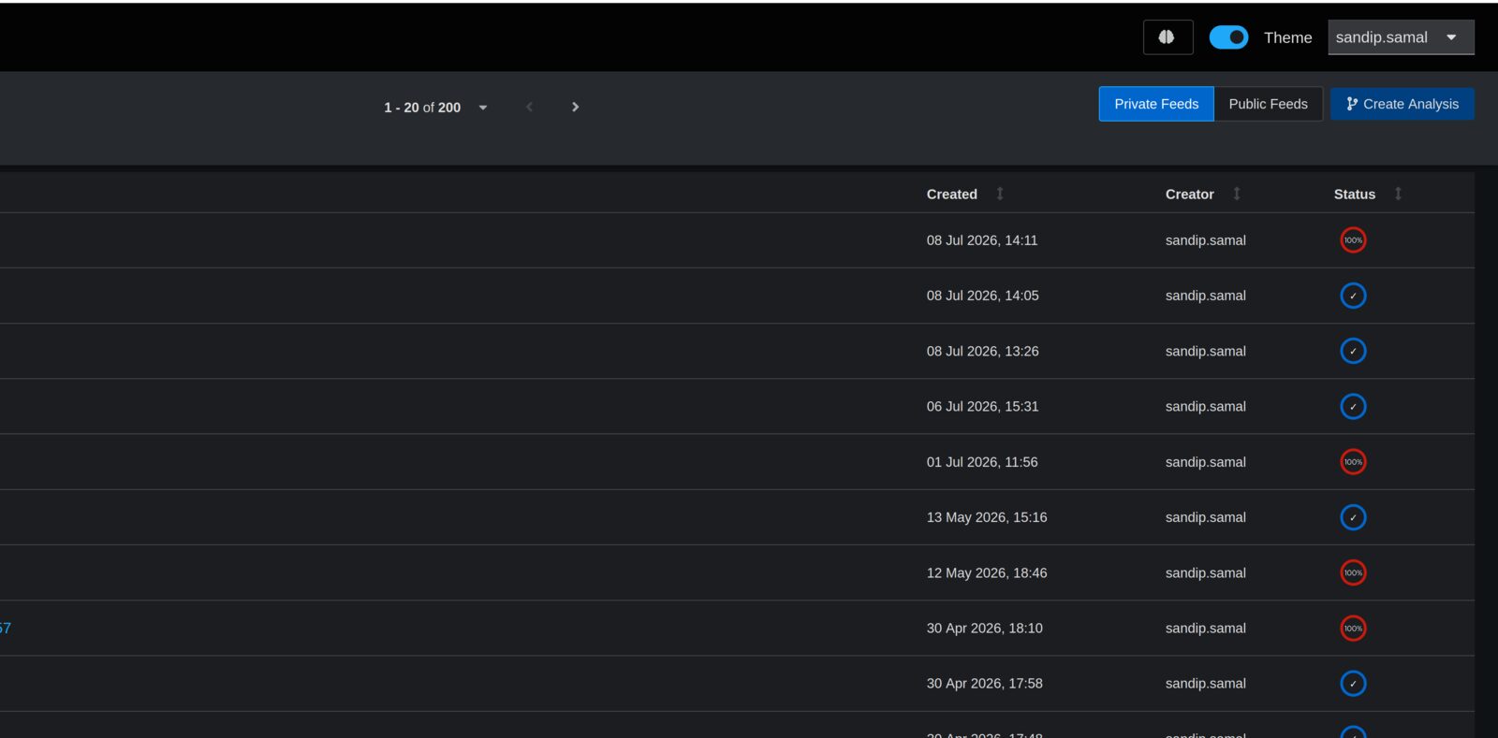Switch to Public Feeds tab
This screenshot has height=738, width=1498.
coord(1268,104)
